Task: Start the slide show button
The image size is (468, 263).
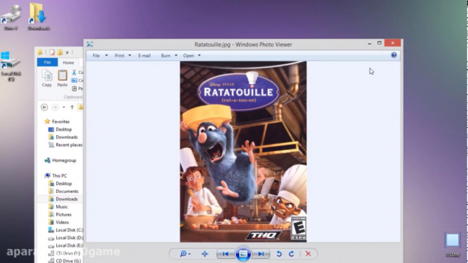Action: 243,254
